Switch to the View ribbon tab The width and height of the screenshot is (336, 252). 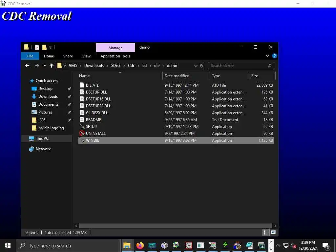click(86, 56)
